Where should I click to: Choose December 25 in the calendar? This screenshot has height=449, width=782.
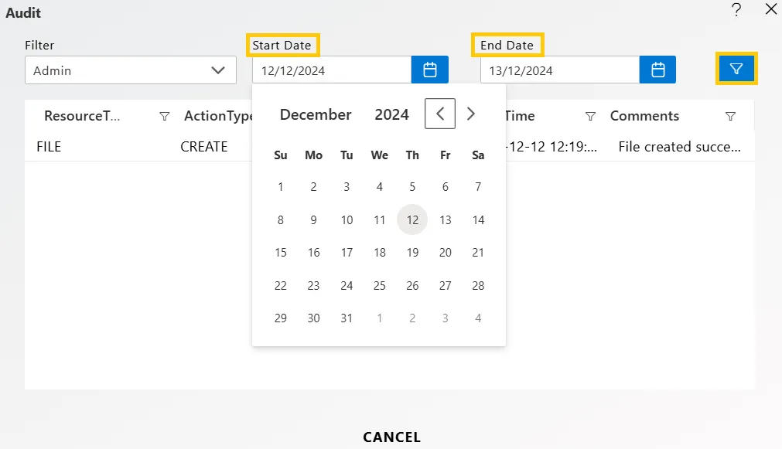click(x=380, y=285)
